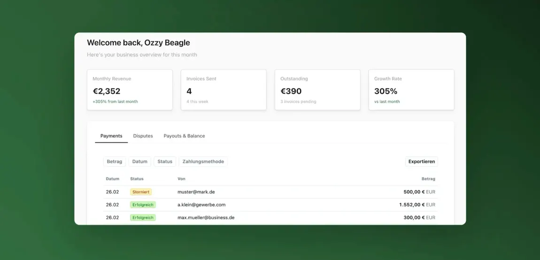Expand the Zahlungsmethode filter
The height and width of the screenshot is (260, 540).
pos(203,161)
